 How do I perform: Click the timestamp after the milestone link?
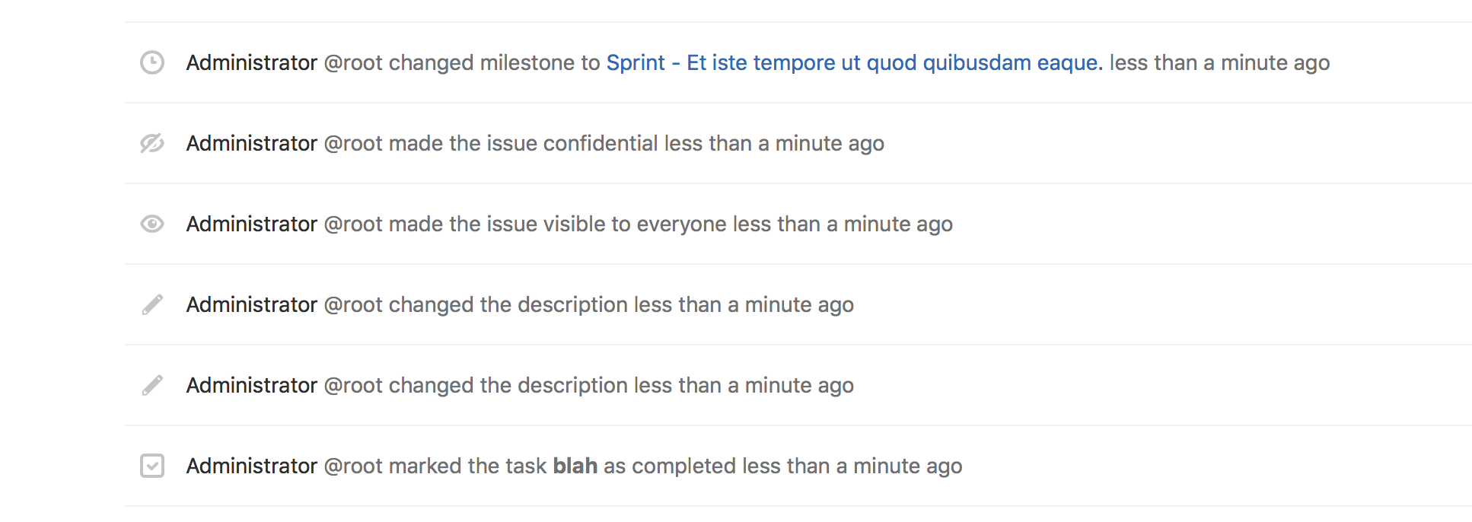pos(1219,62)
